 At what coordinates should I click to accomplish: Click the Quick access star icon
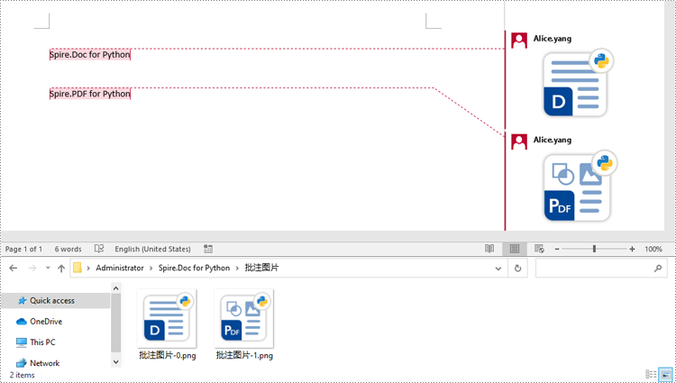[22, 301]
